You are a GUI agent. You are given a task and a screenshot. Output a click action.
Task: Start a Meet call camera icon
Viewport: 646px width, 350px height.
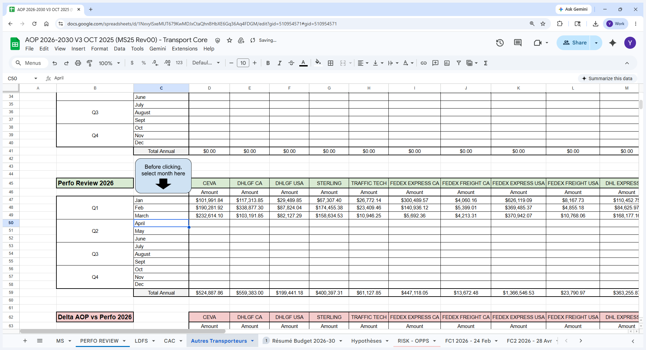tap(538, 43)
